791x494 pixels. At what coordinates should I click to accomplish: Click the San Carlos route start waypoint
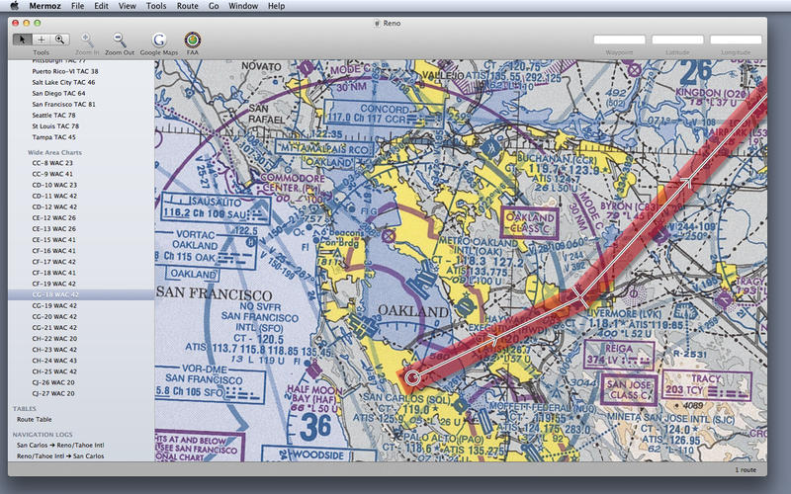click(412, 376)
